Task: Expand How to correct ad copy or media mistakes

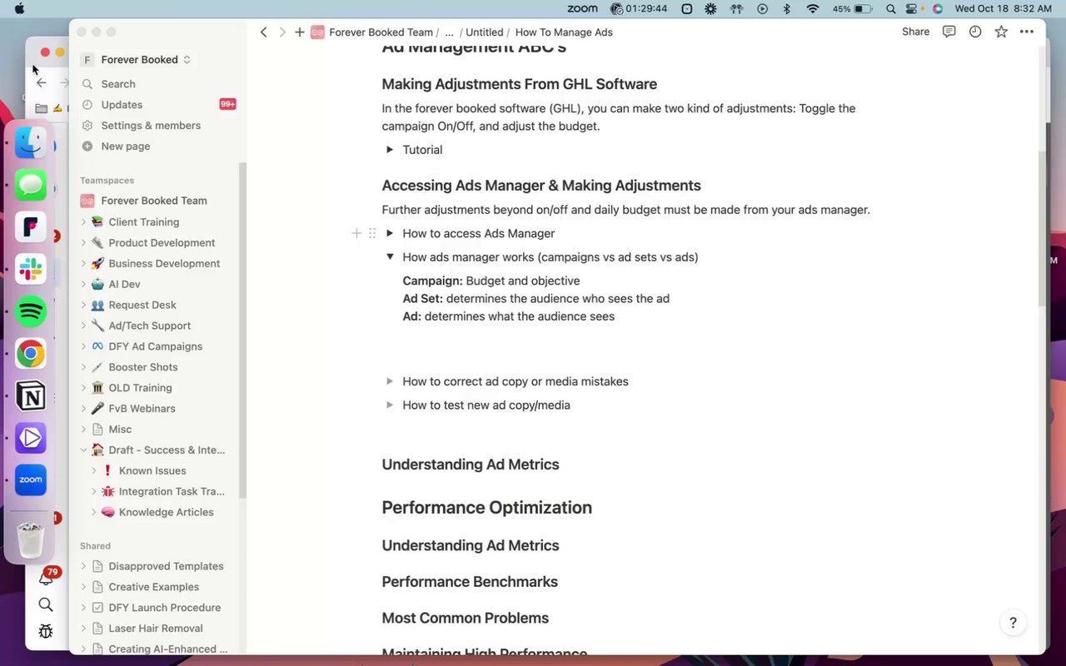Action: tap(390, 381)
